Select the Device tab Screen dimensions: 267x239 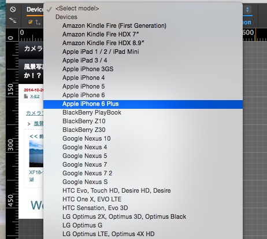click(35, 9)
